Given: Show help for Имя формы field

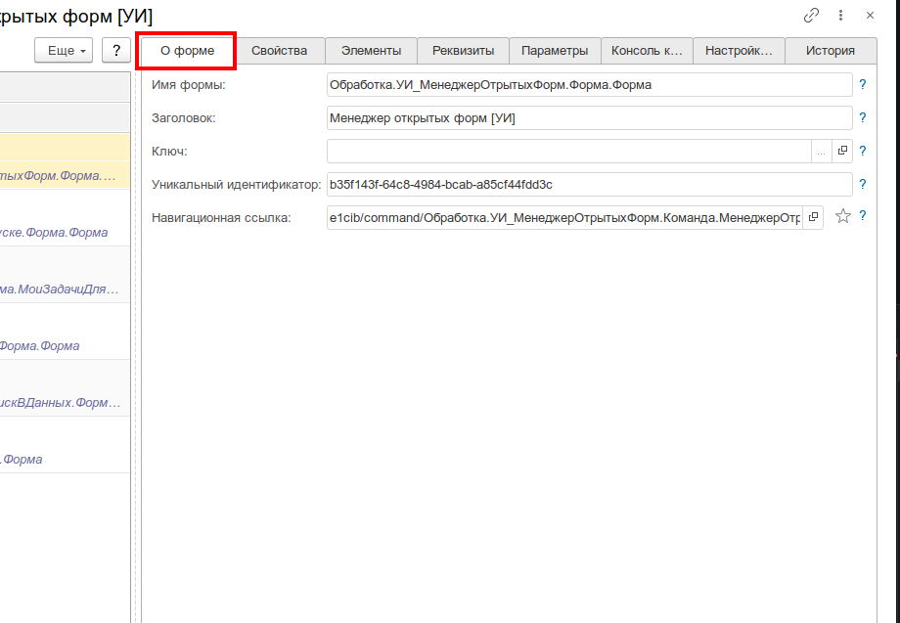Looking at the screenshot, I should 862,85.
